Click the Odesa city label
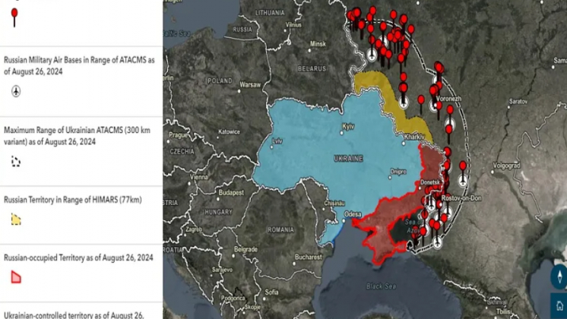 click(x=353, y=214)
